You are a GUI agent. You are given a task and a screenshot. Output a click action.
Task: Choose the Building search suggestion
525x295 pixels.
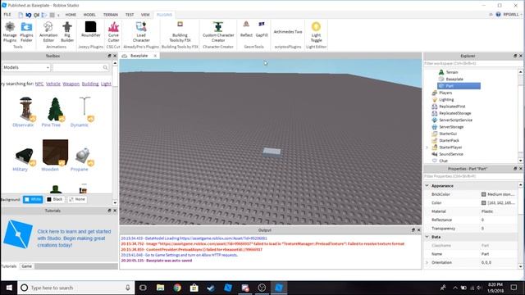[90, 84]
